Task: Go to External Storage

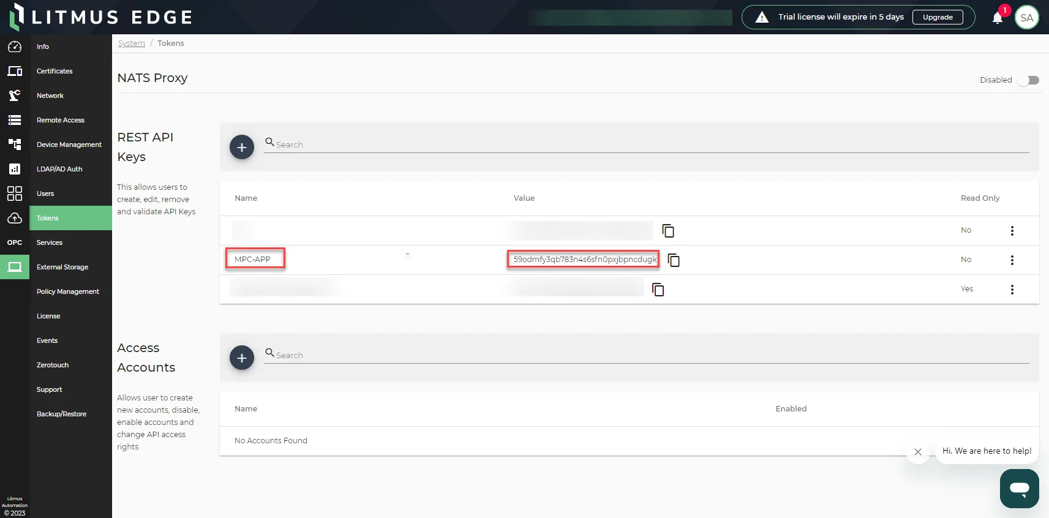Action: point(70,267)
